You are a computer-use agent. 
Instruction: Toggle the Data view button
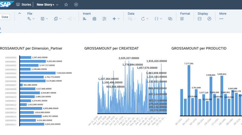point(5,17)
